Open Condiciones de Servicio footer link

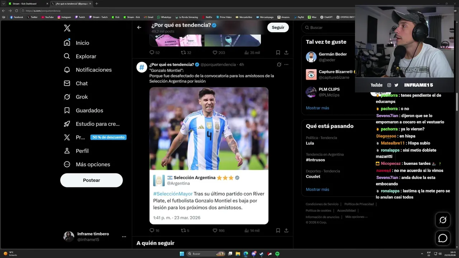tap(322, 204)
